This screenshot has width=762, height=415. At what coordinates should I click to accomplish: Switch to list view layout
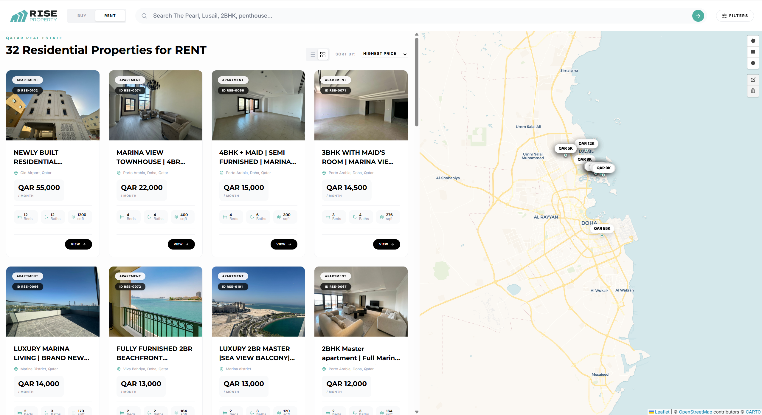[x=312, y=55]
